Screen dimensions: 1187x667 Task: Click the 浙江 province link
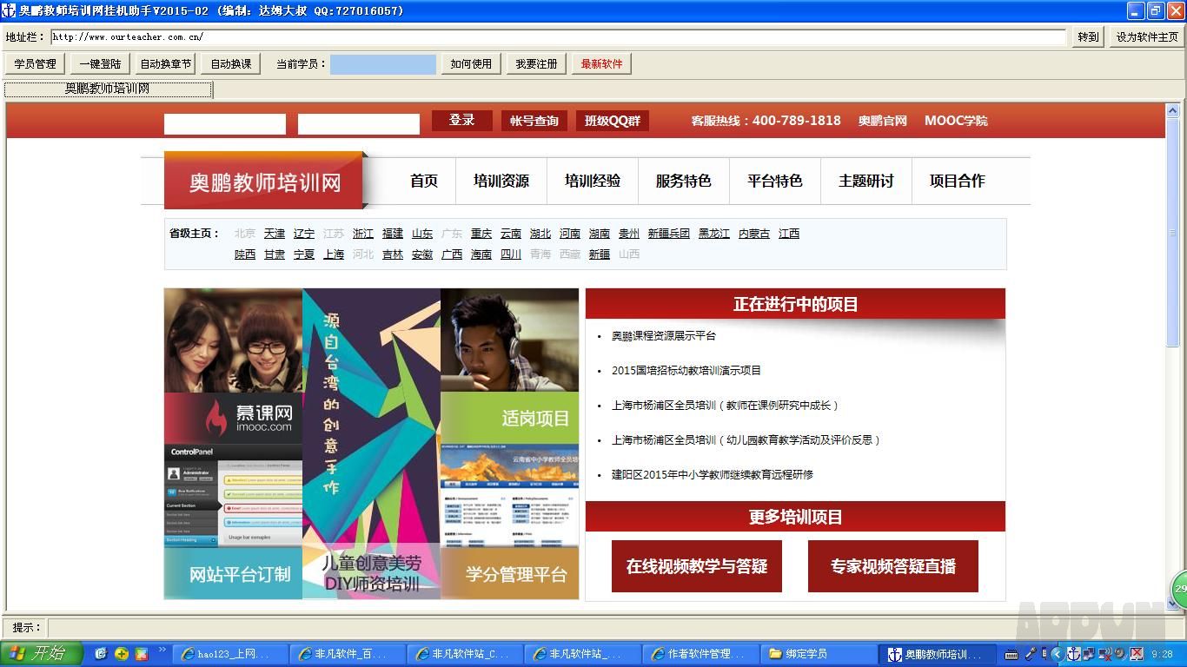click(x=363, y=234)
